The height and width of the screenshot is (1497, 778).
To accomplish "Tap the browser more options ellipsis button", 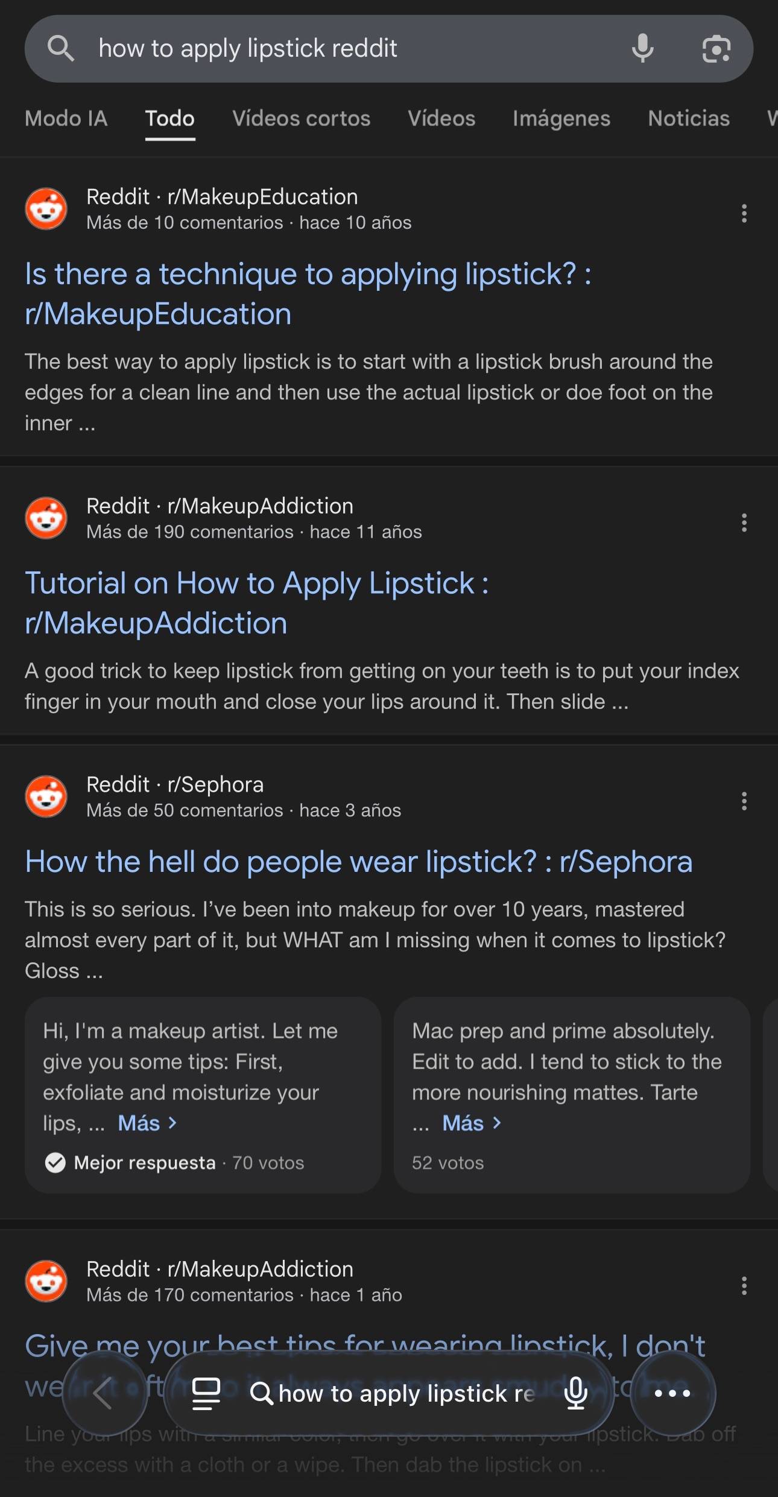I will tap(672, 1393).
